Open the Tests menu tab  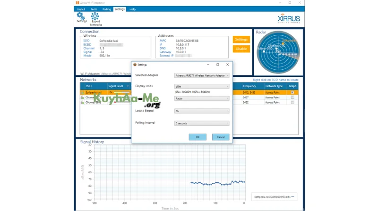tap(94, 9)
